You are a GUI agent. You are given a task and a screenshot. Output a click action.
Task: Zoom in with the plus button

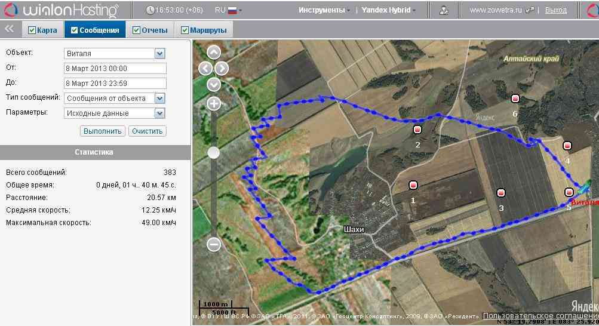click(x=214, y=104)
